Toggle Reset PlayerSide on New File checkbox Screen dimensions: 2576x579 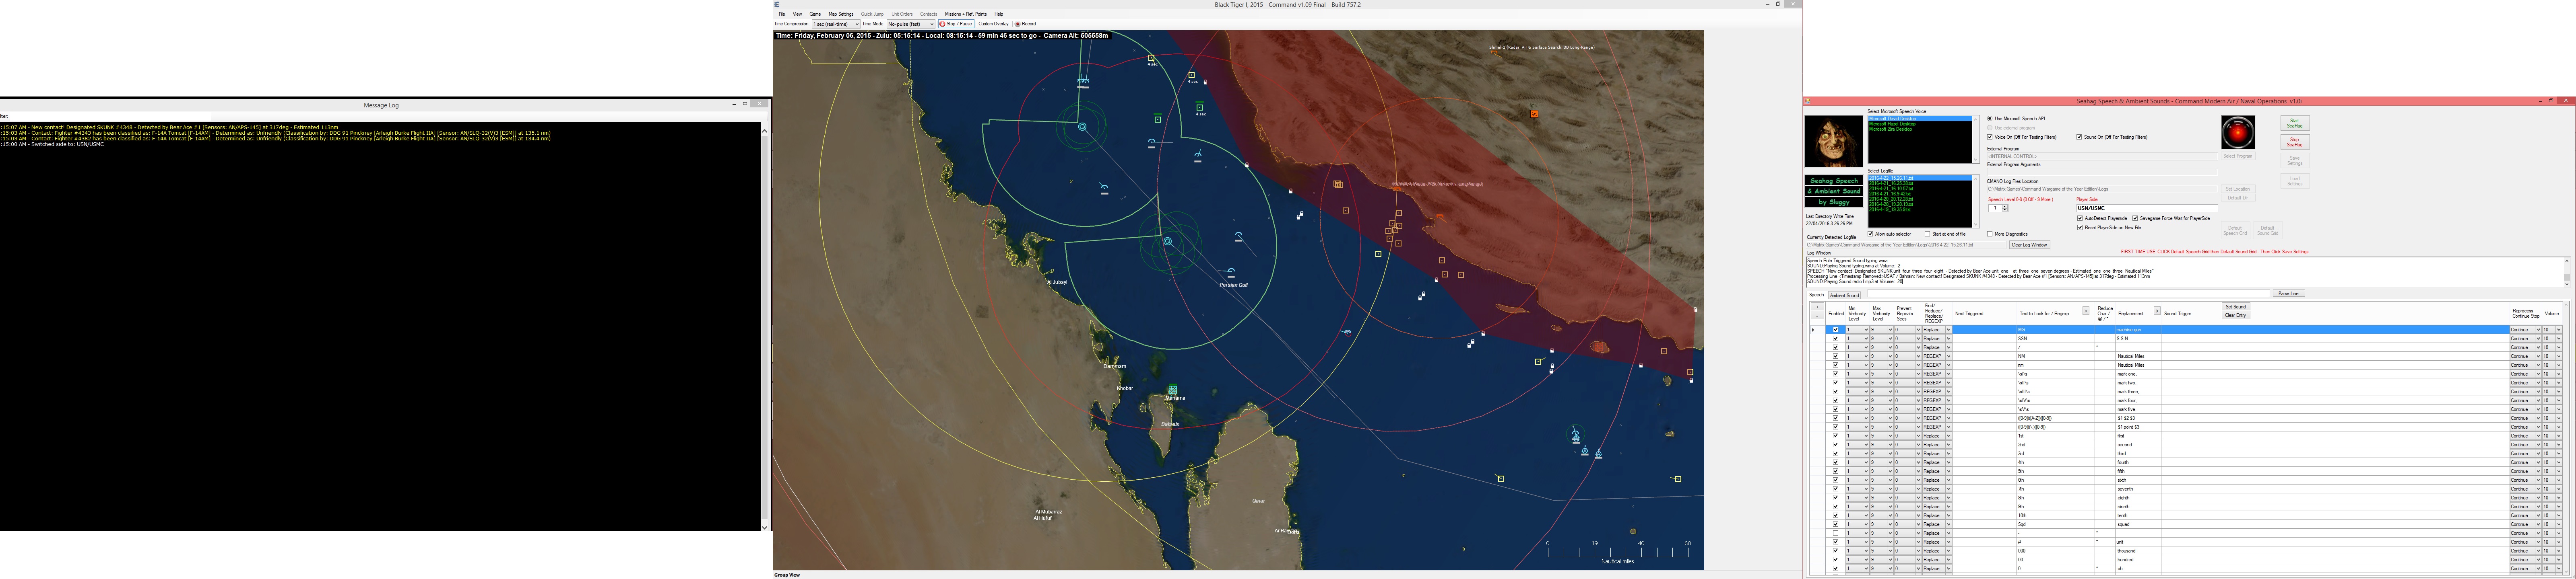tap(2080, 228)
